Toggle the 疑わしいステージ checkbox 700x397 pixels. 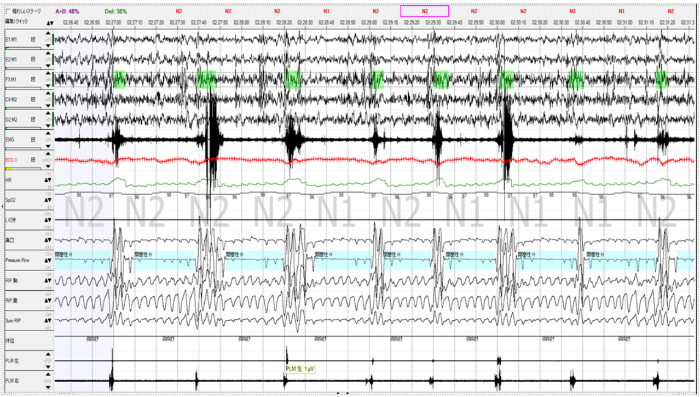(7, 11)
